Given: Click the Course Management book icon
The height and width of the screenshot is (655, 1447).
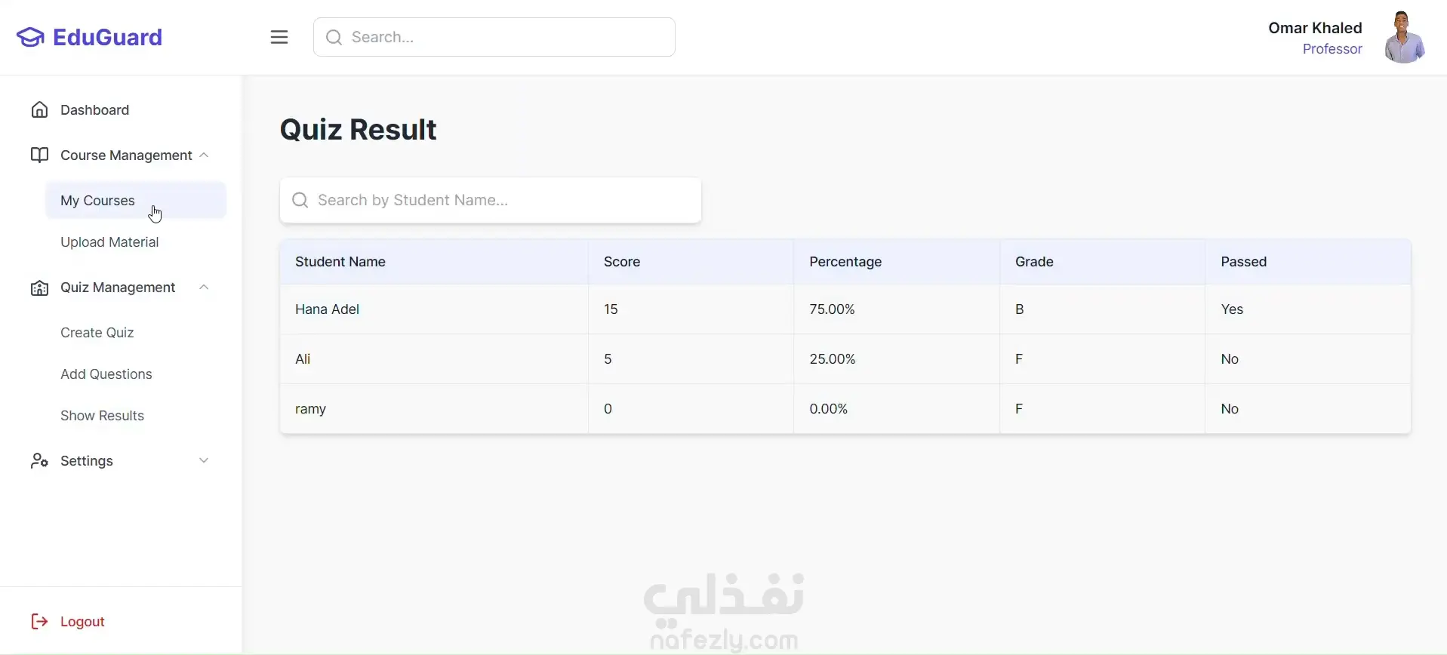Looking at the screenshot, I should tap(39, 155).
